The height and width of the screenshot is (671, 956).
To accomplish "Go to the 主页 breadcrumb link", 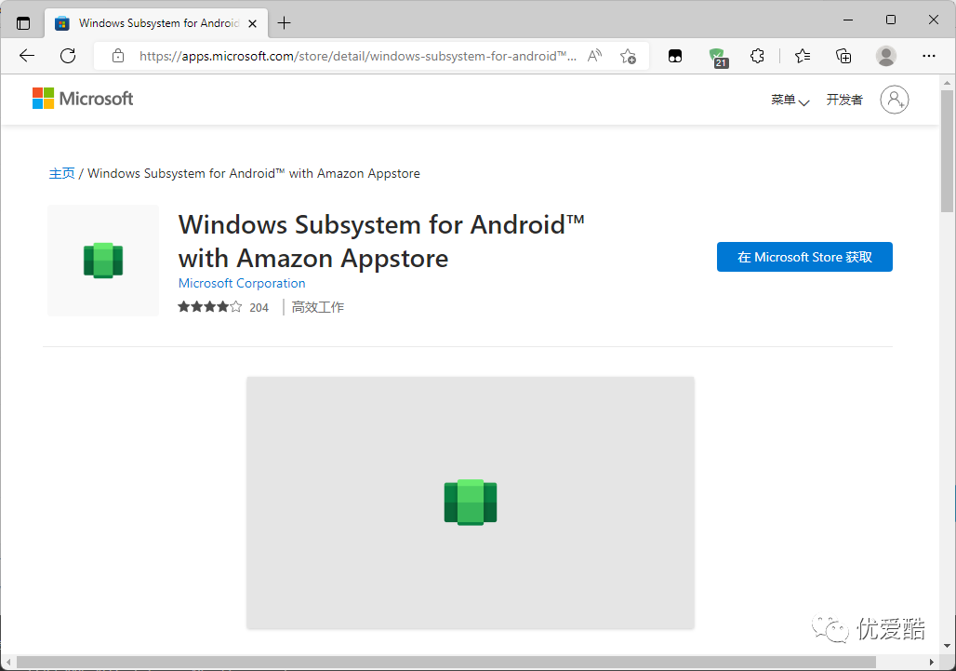I will click(61, 173).
